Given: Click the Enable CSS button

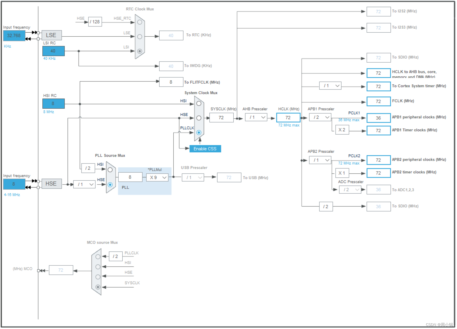Looking at the screenshot, I should (x=205, y=149).
